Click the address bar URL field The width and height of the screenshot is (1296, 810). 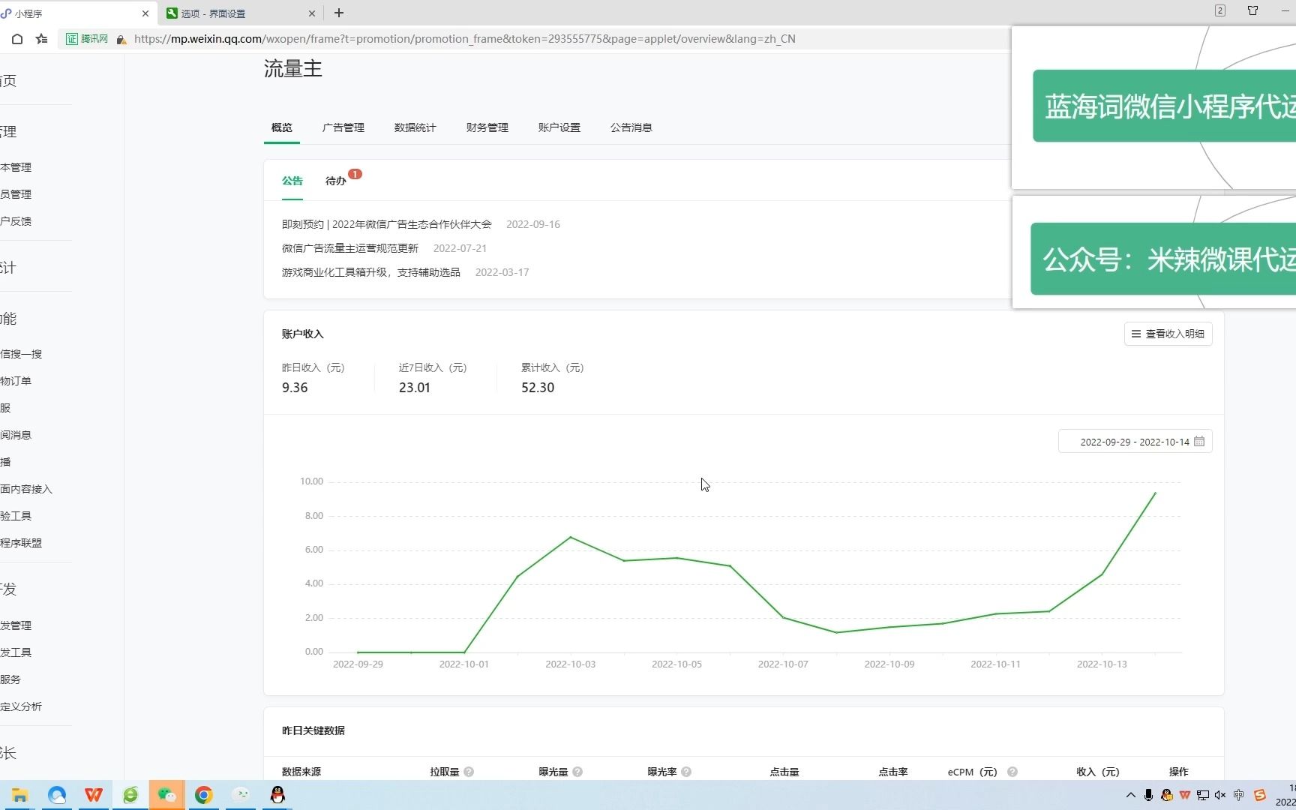[465, 39]
